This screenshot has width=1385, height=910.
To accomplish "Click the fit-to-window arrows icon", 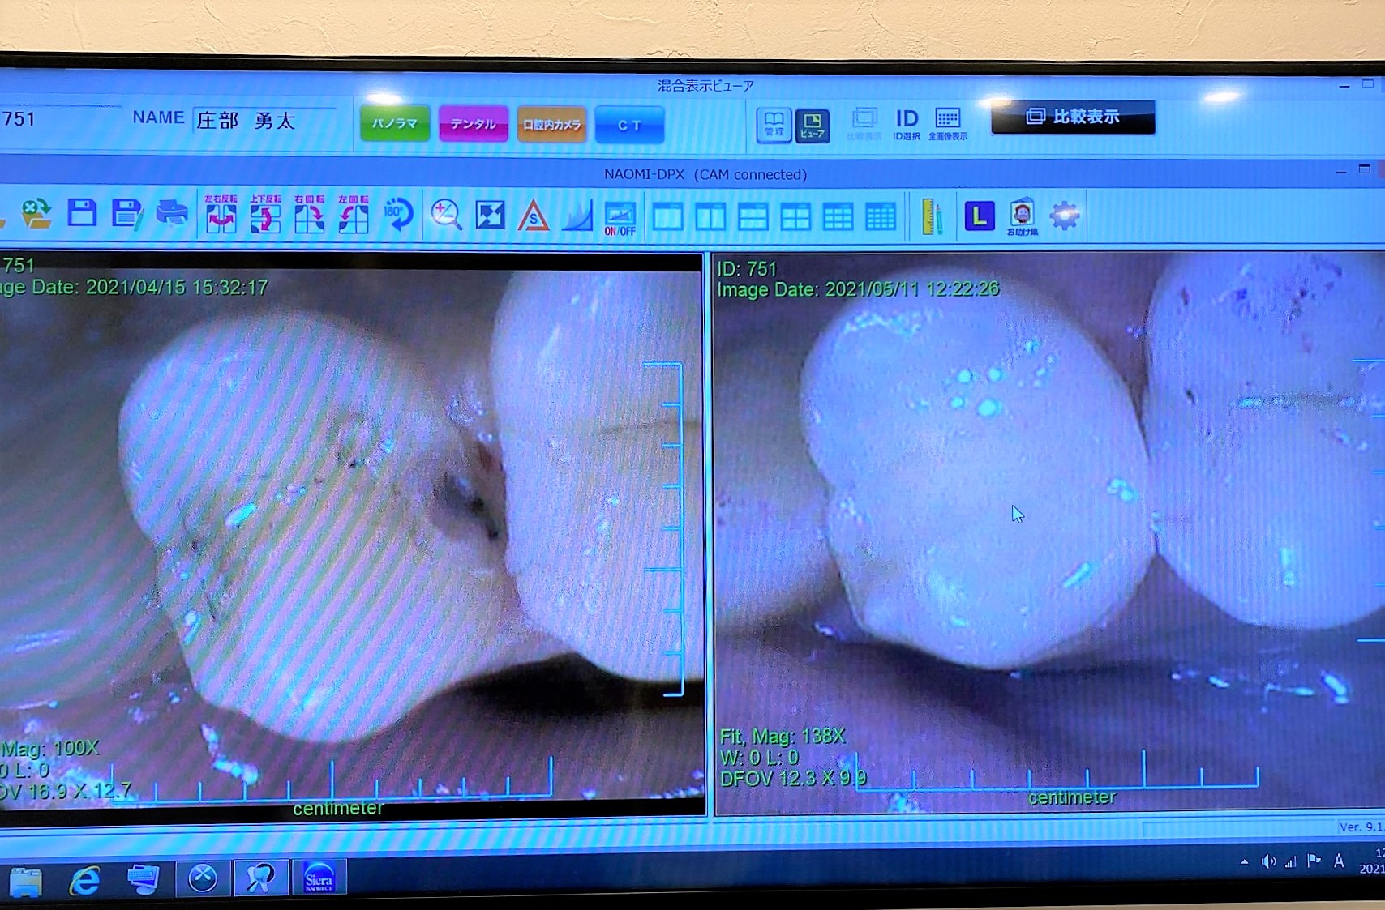I will click(x=490, y=216).
